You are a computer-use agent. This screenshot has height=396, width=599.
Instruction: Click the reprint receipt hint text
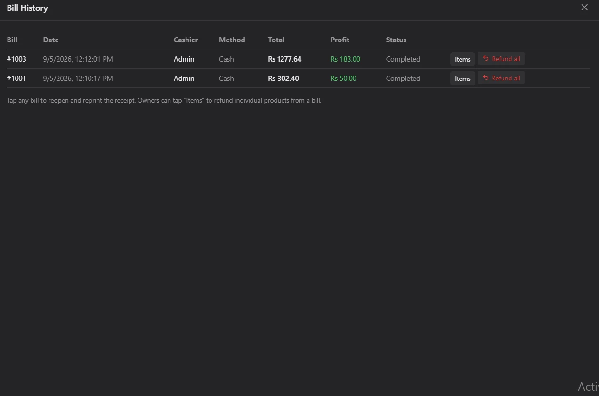pos(164,100)
